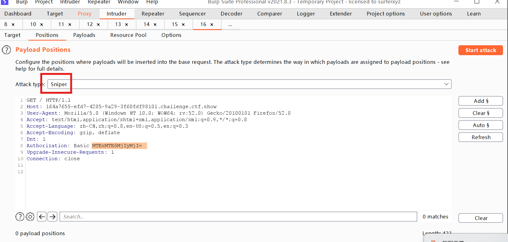508x242 pixels.
Task: Select the Positions sub-tab
Action: coord(47,35)
